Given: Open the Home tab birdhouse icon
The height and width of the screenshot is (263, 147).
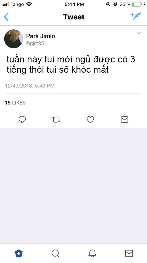Looking at the screenshot, I should 19,253.
